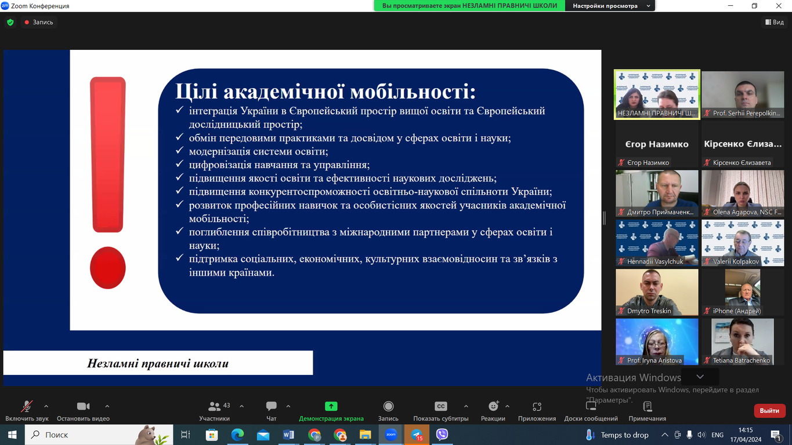This screenshot has height=445, width=792.
Task: Open Microsoft Word from taskbar
Action: click(288, 435)
